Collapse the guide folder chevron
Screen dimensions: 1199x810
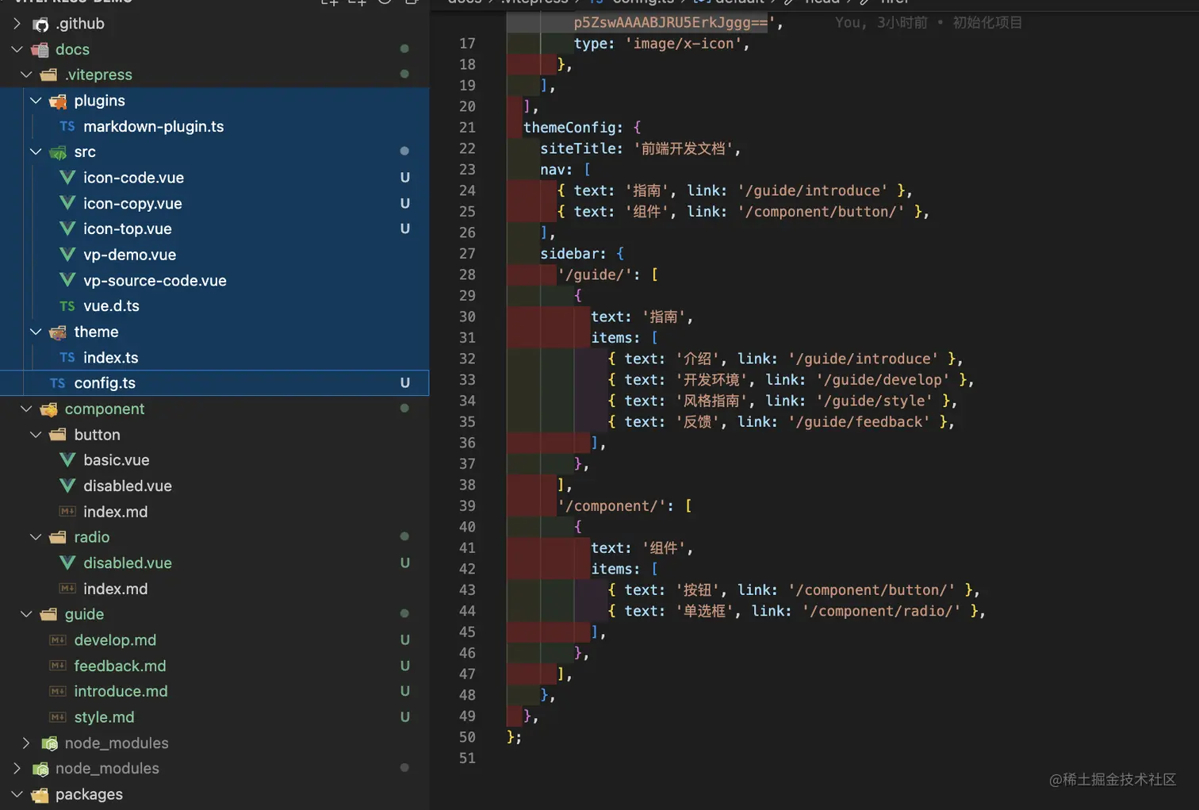26,614
